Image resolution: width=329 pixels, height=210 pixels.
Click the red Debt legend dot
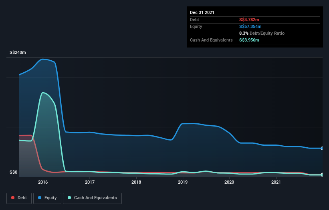coord(13,198)
